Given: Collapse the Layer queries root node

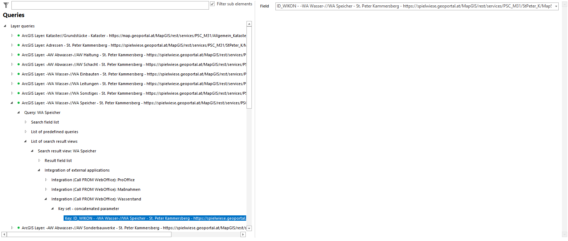Looking at the screenshot, I should [x=5, y=26].
